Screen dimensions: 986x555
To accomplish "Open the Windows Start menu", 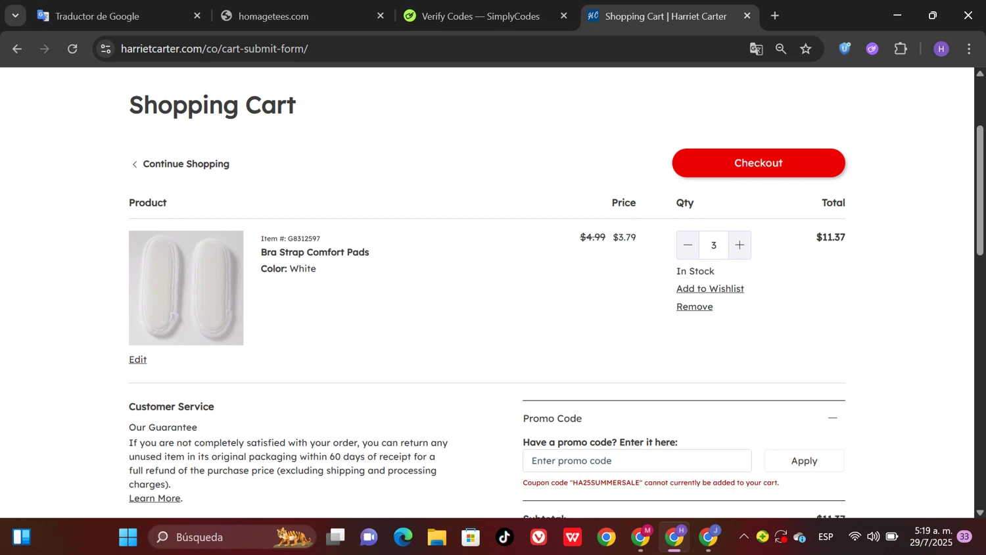I will pyautogui.click(x=128, y=537).
